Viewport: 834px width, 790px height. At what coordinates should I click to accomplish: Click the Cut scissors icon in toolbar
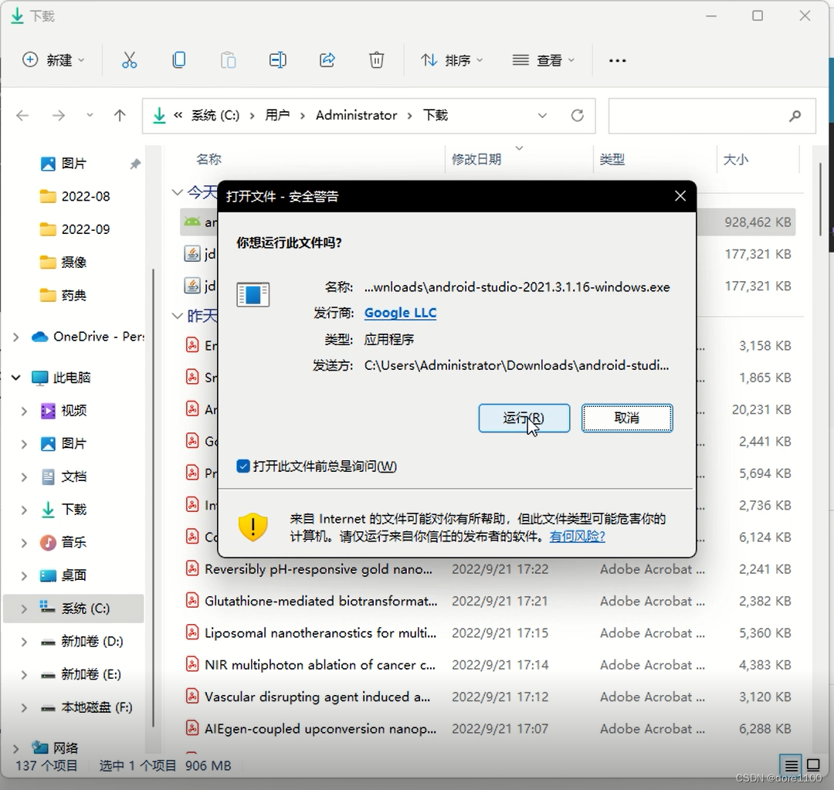click(x=129, y=60)
